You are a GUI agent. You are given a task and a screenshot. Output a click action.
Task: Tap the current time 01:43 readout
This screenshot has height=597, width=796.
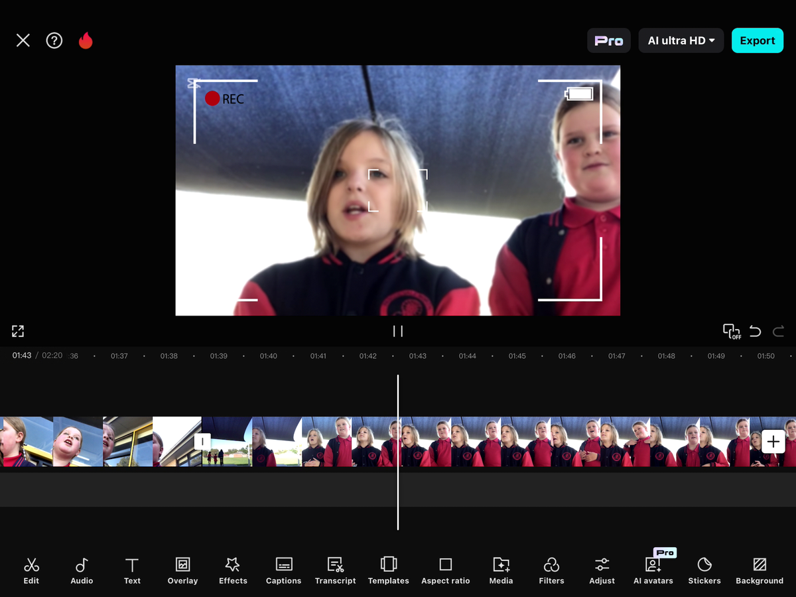22,356
